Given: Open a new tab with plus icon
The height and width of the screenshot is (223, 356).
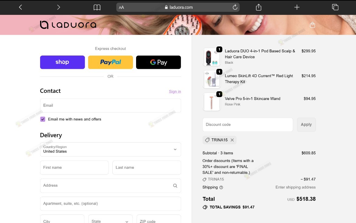Looking at the screenshot, I should point(297,7).
